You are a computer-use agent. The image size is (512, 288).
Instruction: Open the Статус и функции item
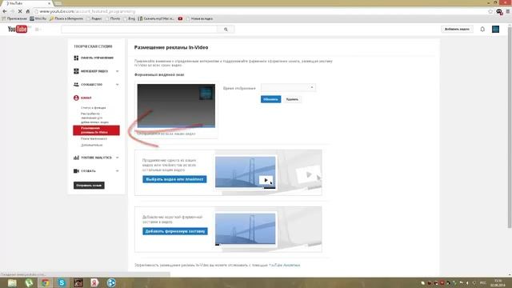click(x=94, y=107)
